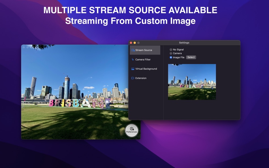Click the Extension plug icon
Screen dimensions: 269x168
pyautogui.click(x=133, y=78)
